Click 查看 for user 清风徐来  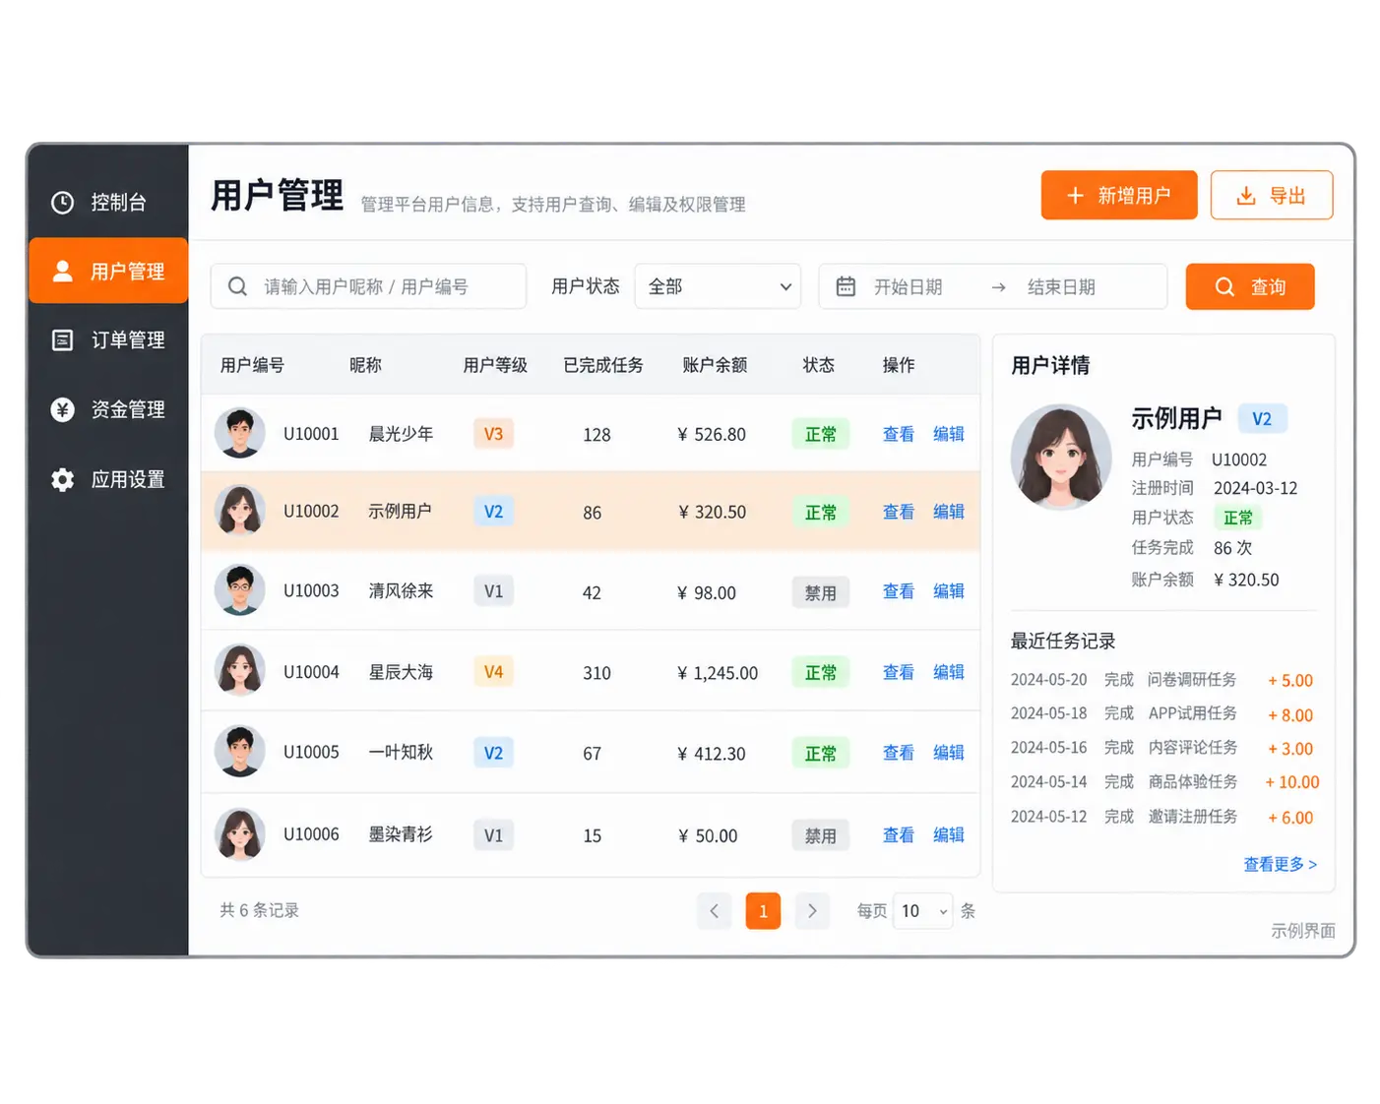tap(899, 591)
